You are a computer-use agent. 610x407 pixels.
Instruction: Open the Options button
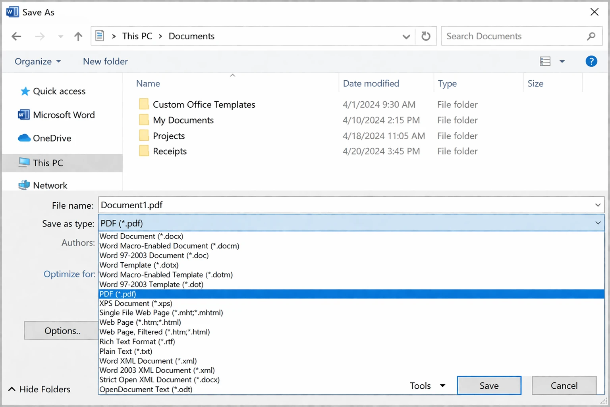pyautogui.click(x=62, y=331)
